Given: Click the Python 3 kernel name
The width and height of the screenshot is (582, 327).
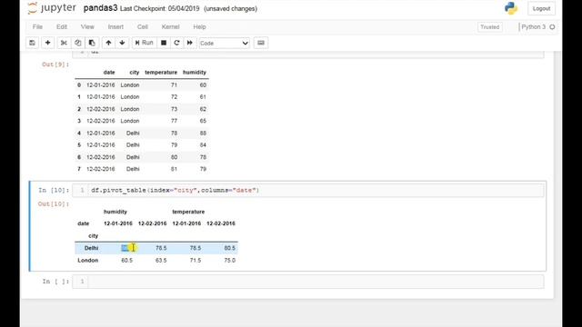Looking at the screenshot, I should 533,27.
